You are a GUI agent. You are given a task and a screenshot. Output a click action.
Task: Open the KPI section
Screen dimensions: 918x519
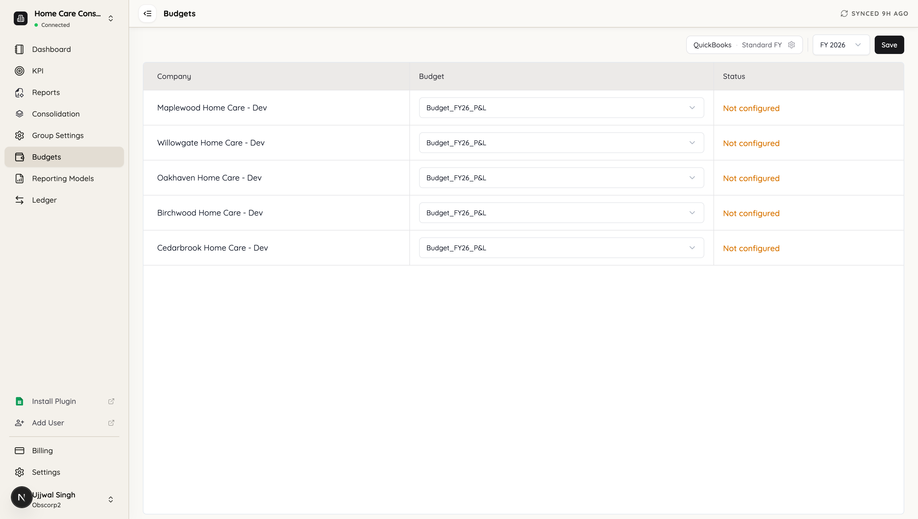64,71
